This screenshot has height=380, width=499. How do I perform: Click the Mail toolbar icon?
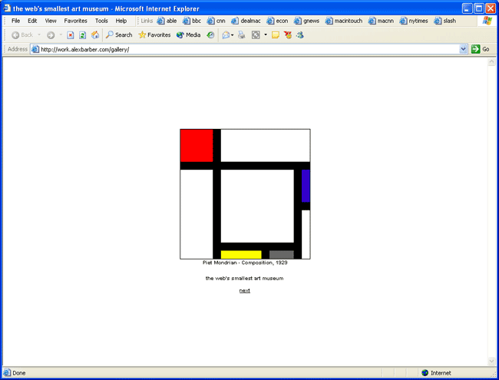click(x=226, y=35)
